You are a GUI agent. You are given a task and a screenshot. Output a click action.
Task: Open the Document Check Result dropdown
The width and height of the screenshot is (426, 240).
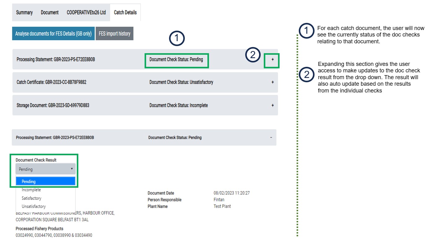(x=46, y=169)
